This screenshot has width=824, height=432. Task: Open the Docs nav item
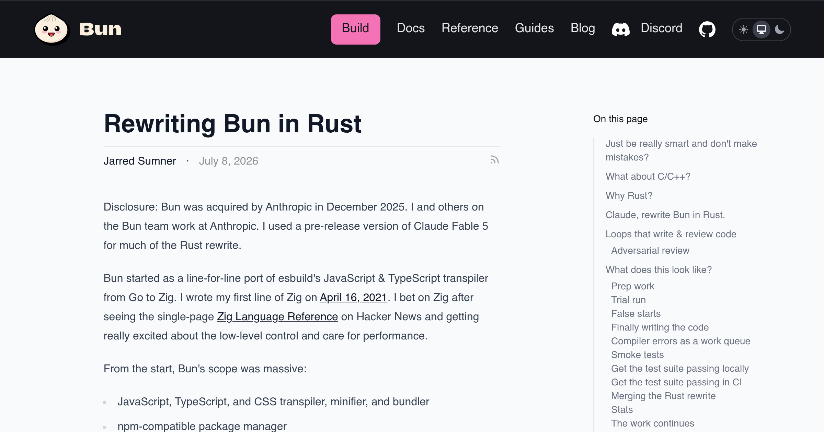411,28
